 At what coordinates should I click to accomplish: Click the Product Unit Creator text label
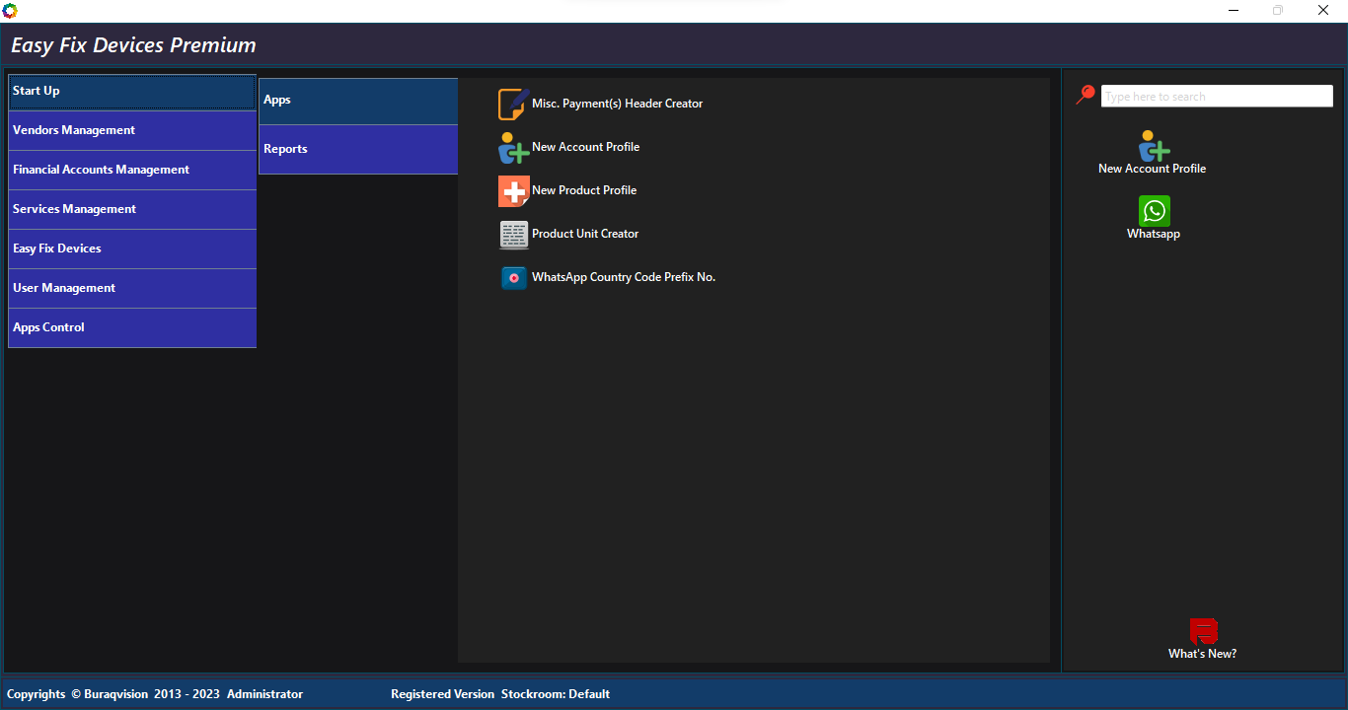[585, 235]
